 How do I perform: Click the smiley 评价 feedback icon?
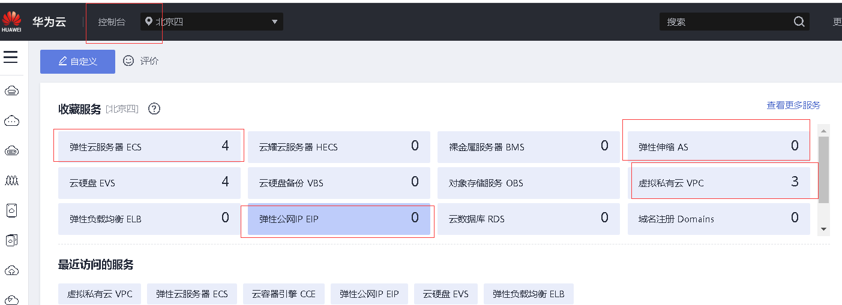coord(128,61)
